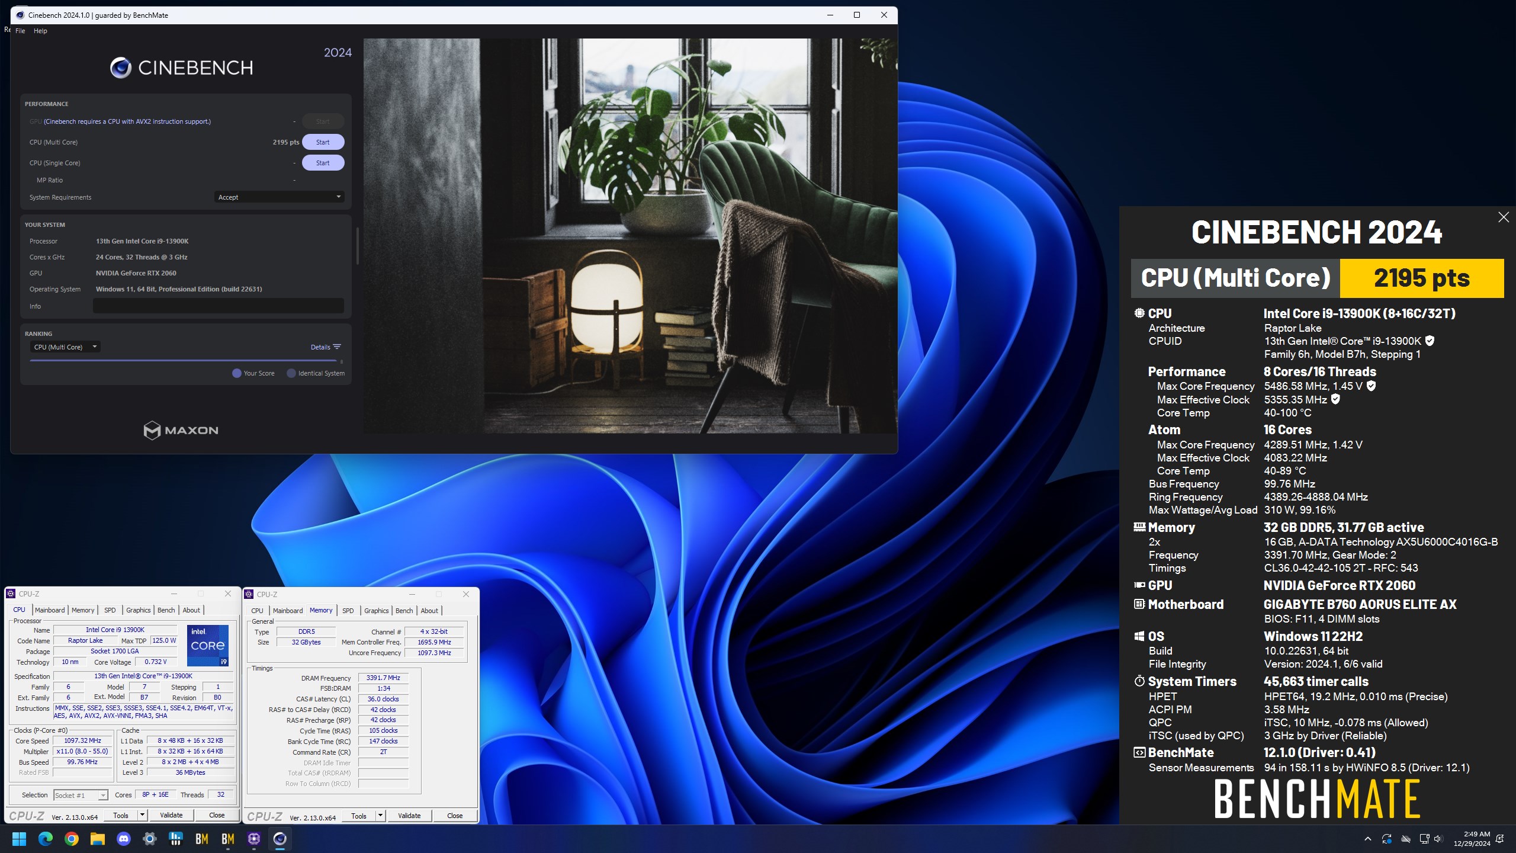Click Tools button in left CPU-Z
The height and width of the screenshot is (853, 1516).
[121, 816]
